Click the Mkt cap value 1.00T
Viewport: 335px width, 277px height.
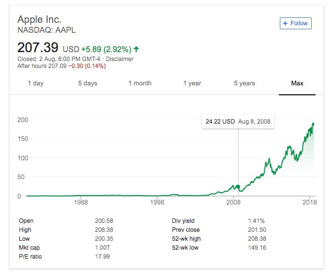click(102, 248)
